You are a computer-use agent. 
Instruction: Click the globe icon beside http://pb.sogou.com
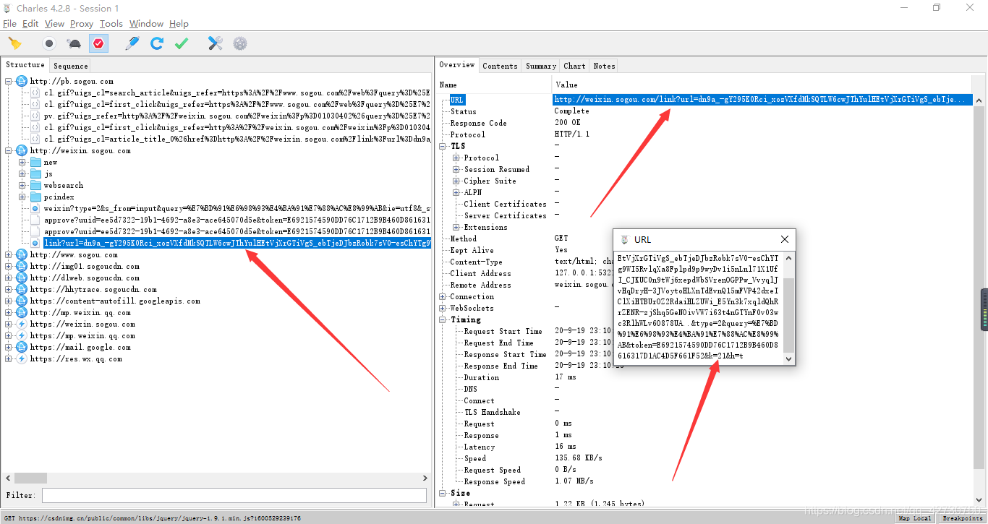pyautogui.click(x=21, y=81)
